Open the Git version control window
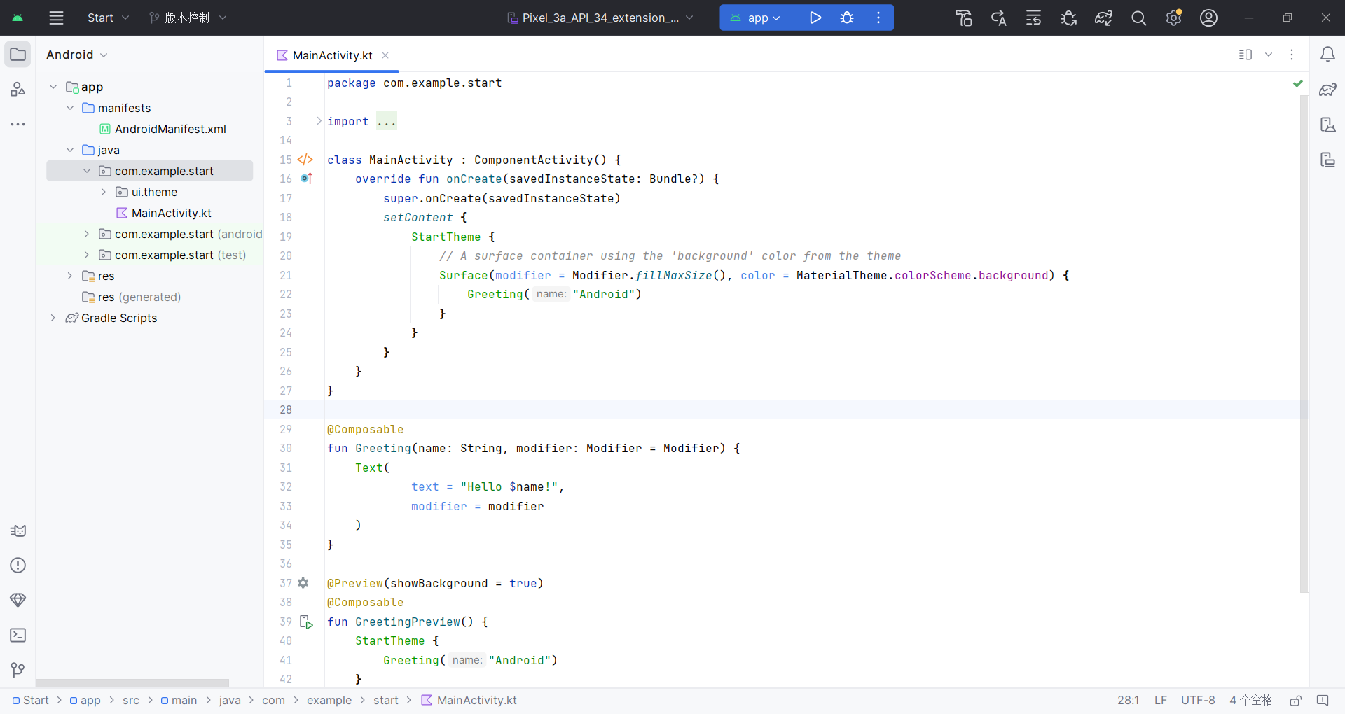The width and height of the screenshot is (1345, 714). (18, 671)
